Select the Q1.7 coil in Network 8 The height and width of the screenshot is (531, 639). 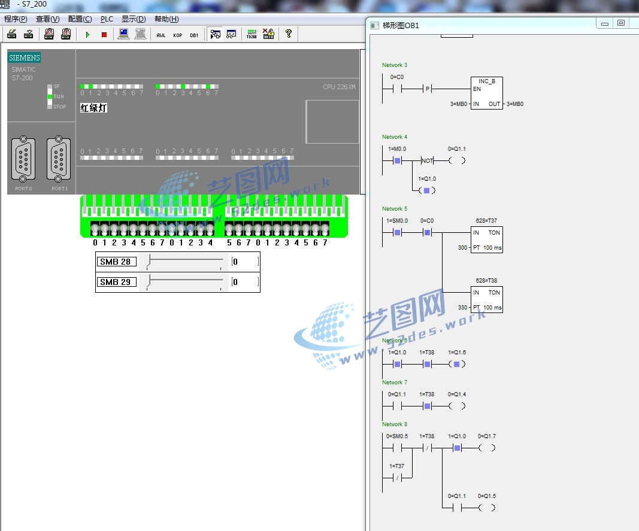click(x=487, y=448)
